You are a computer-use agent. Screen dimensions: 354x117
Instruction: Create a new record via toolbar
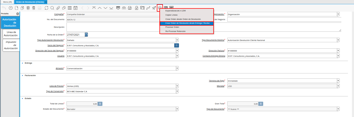[x=16, y=8]
